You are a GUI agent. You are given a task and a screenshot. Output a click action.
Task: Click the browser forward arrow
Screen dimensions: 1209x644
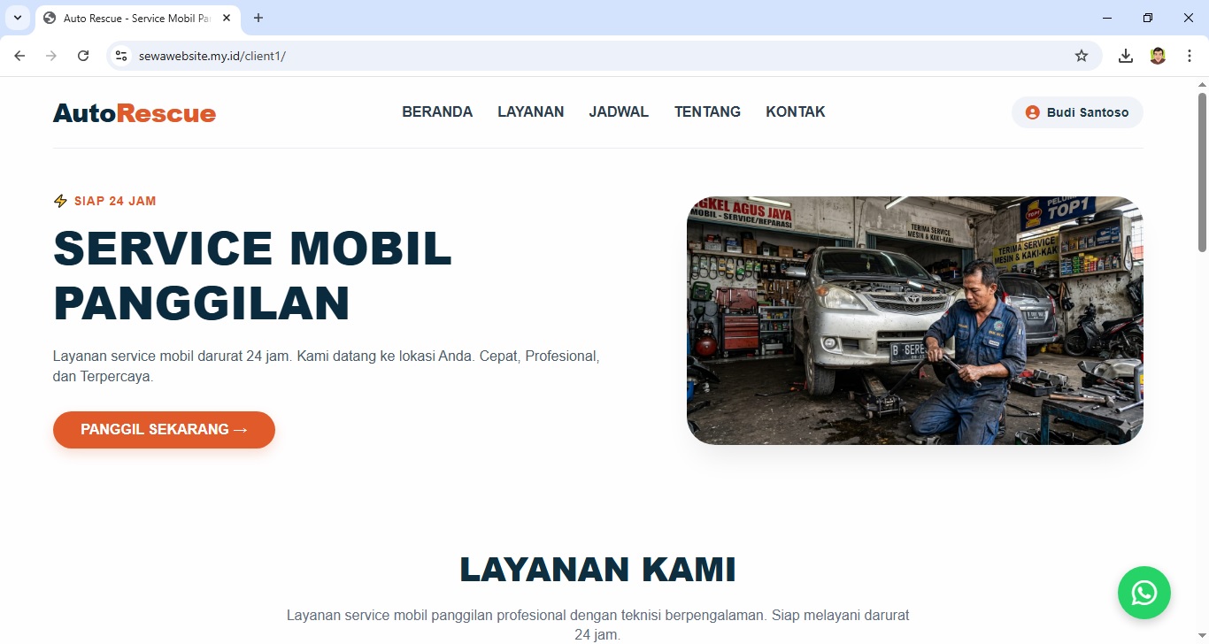(x=51, y=56)
